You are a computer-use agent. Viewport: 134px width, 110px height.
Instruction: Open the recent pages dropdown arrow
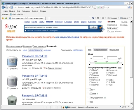coord(9,7)
